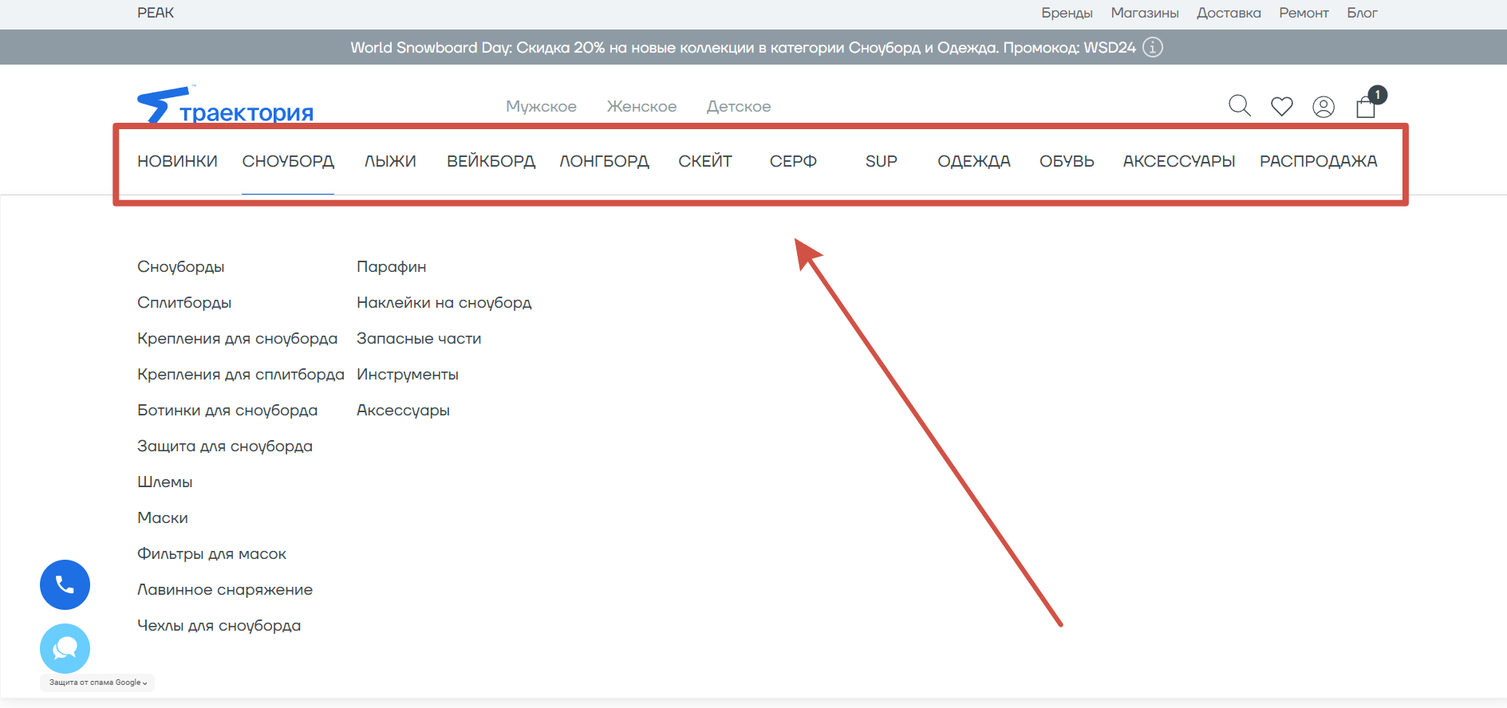Open the РАСПРОДАЖА sale menu
The width and height of the screenshot is (1507, 708).
pos(1319,161)
